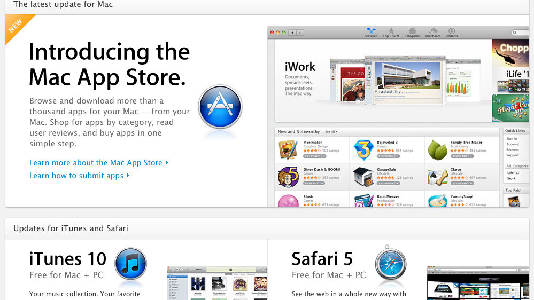Click the Diner Dash 5 app icon
The height and width of the screenshot is (300, 534).
(x=288, y=177)
